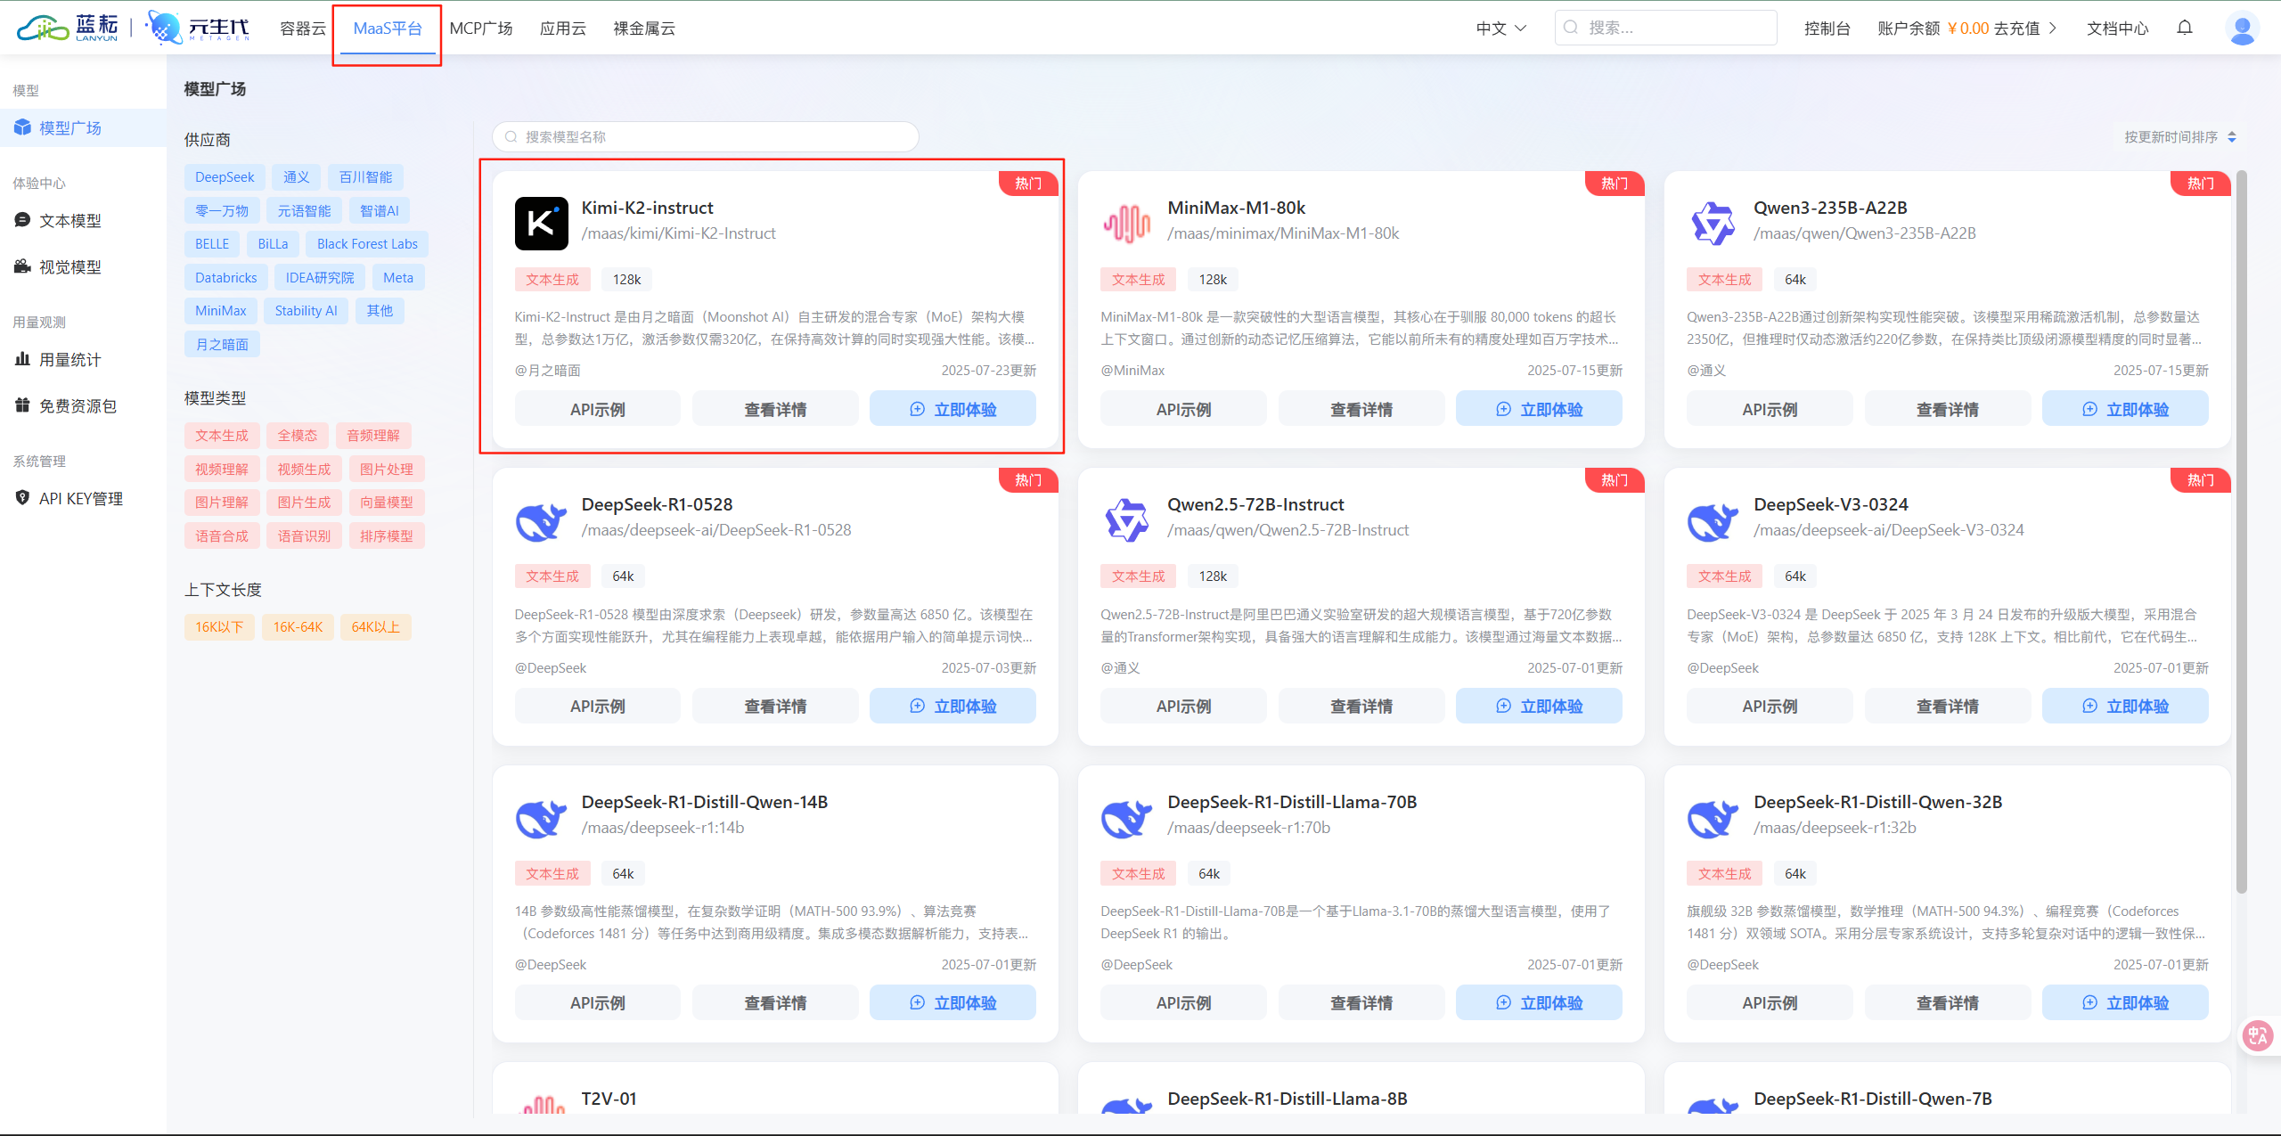Viewport: 2281px width, 1136px height.
Task: Toggle the 16K-64K context length filter
Action: pyautogui.click(x=298, y=627)
